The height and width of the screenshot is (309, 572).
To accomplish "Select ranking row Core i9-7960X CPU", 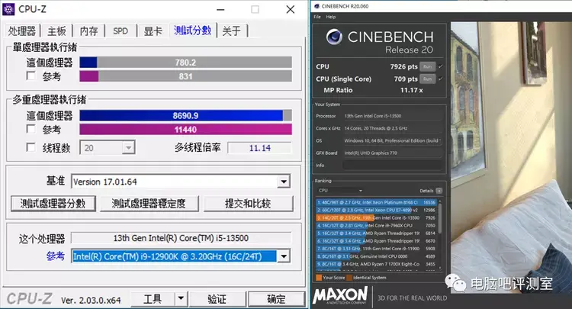I will 376,226.
